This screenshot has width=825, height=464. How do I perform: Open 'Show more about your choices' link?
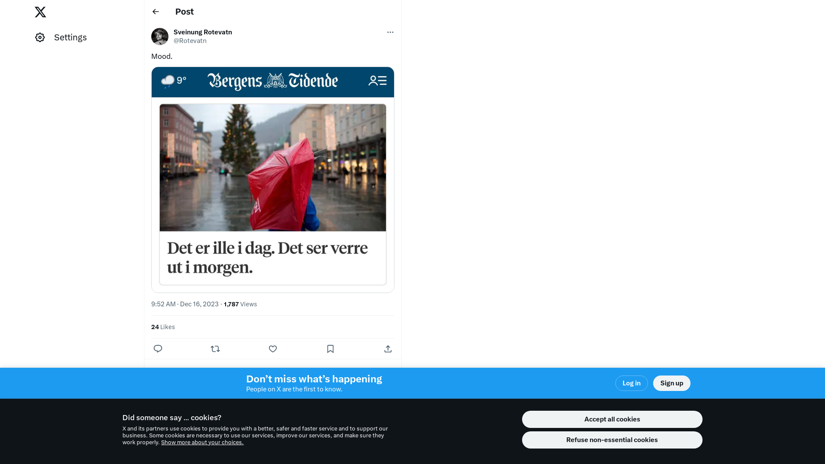pyautogui.click(x=202, y=443)
